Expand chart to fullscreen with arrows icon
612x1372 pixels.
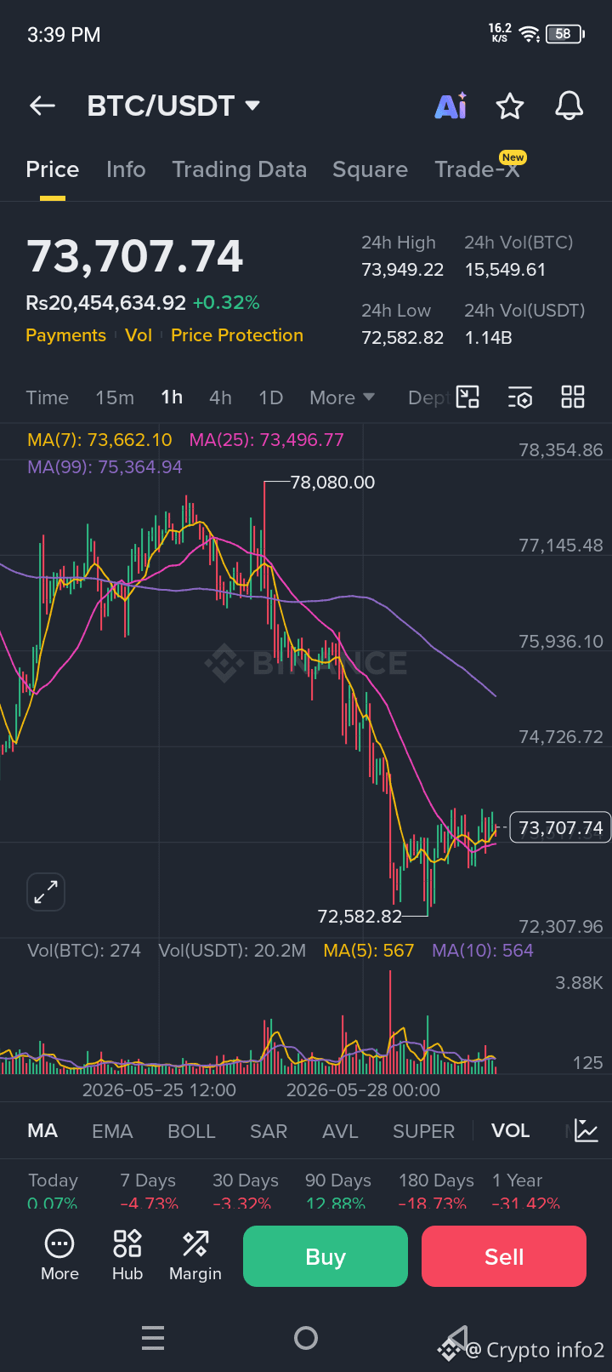tap(46, 892)
